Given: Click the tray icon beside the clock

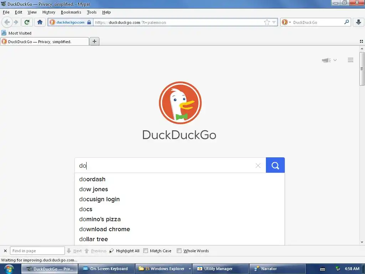Looking at the screenshot, I should [x=338, y=269].
